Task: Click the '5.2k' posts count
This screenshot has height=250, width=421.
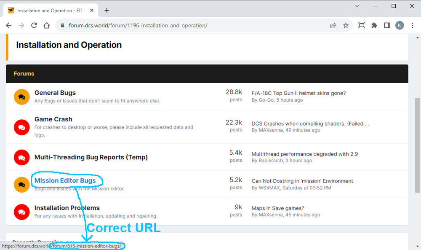Action: (235, 180)
